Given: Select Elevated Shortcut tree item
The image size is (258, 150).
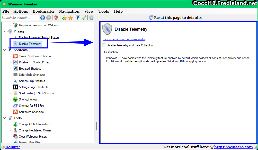Looking at the screenshot, I should (x=30, y=68).
